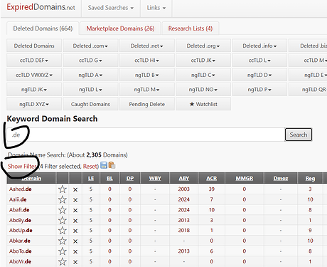Star the Aalii.de domain row
The width and height of the screenshot is (327, 267).
(x=63, y=199)
